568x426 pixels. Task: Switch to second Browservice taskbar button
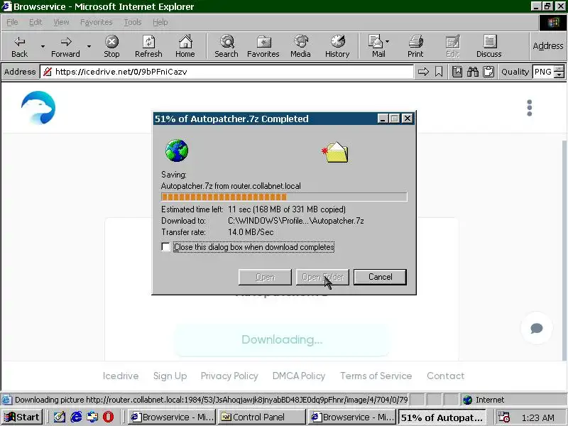pos(352,417)
